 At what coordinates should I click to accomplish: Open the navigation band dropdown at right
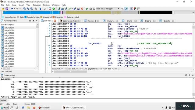click(193, 13)
